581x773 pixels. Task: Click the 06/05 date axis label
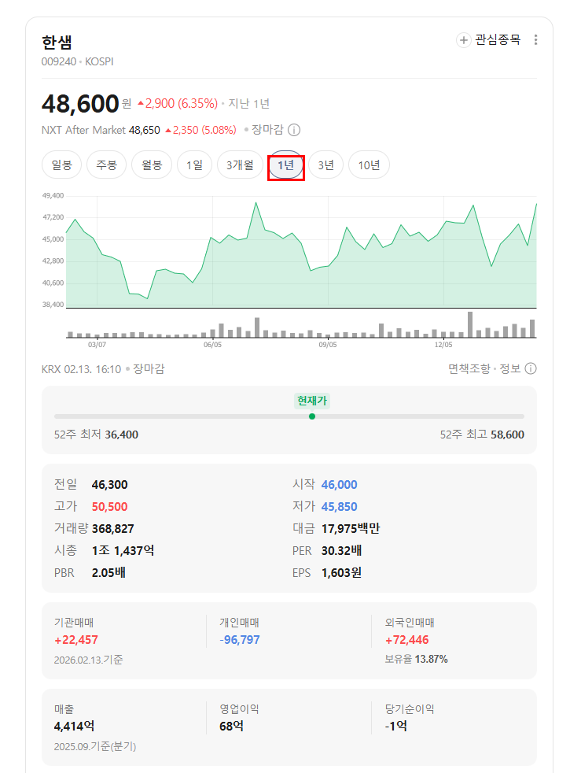point(213,345)
